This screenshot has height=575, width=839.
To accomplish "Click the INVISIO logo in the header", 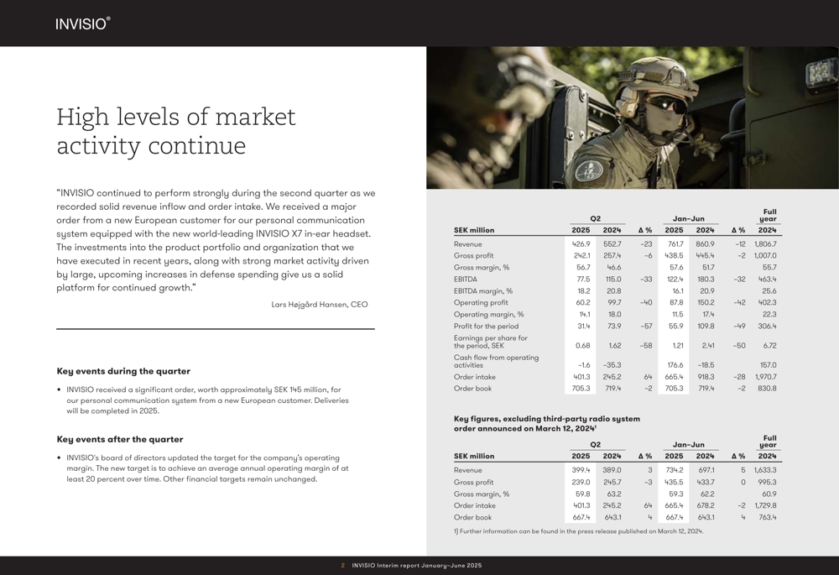I will (x=82, y=24).
